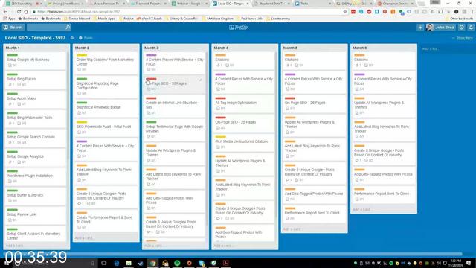Open the Boards menu button
The image size is (476, 268).
13,28
